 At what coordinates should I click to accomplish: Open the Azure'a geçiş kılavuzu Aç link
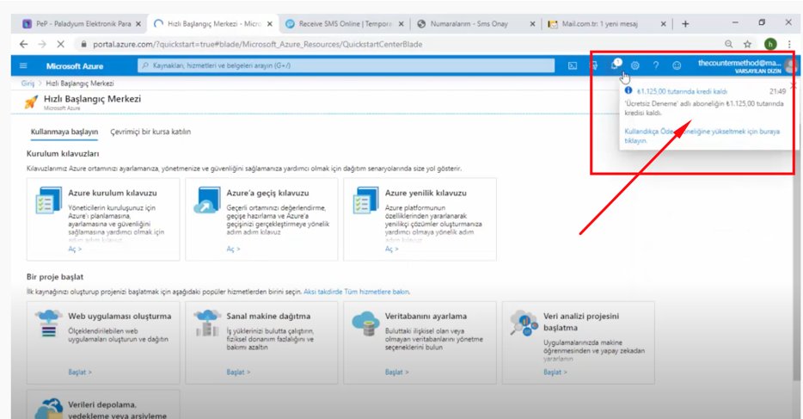click(x=234, y=249)
